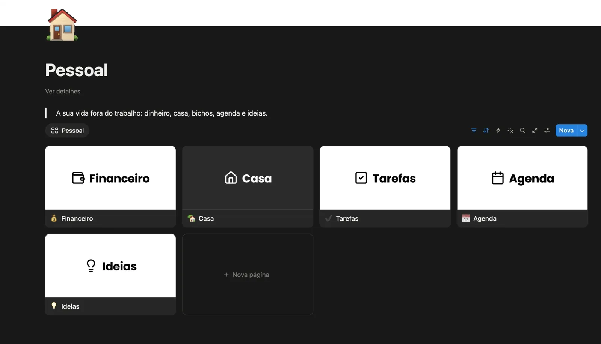This screenshot has width=601, height=344.
Task: Add a card via Nova página
Action: tap(248, 275)
